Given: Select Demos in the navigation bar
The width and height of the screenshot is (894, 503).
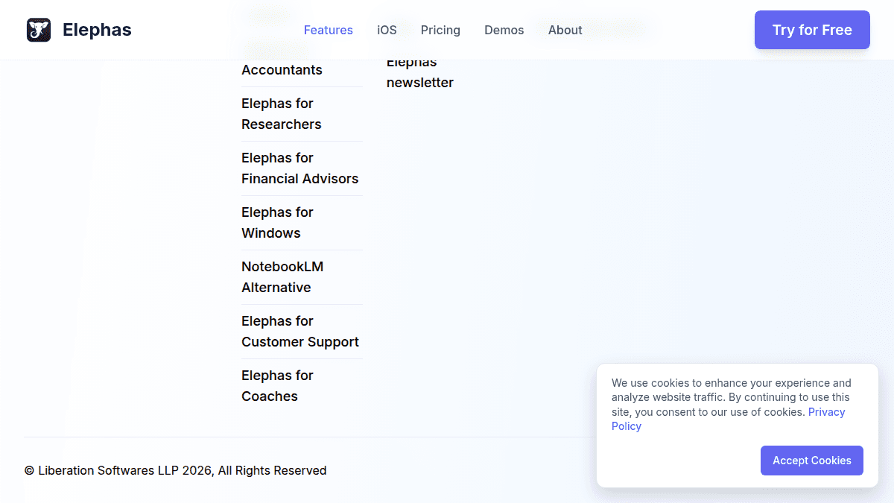Looking at the screenshot, I should (504, 30).
